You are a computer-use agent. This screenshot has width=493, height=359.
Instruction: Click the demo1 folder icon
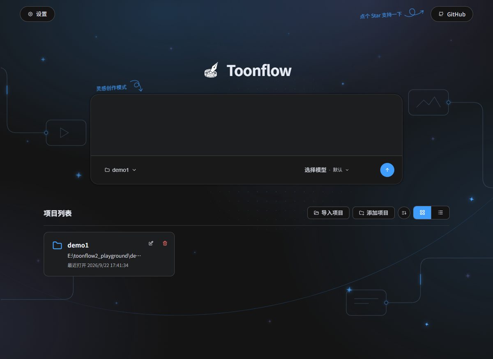coord(58,245)
